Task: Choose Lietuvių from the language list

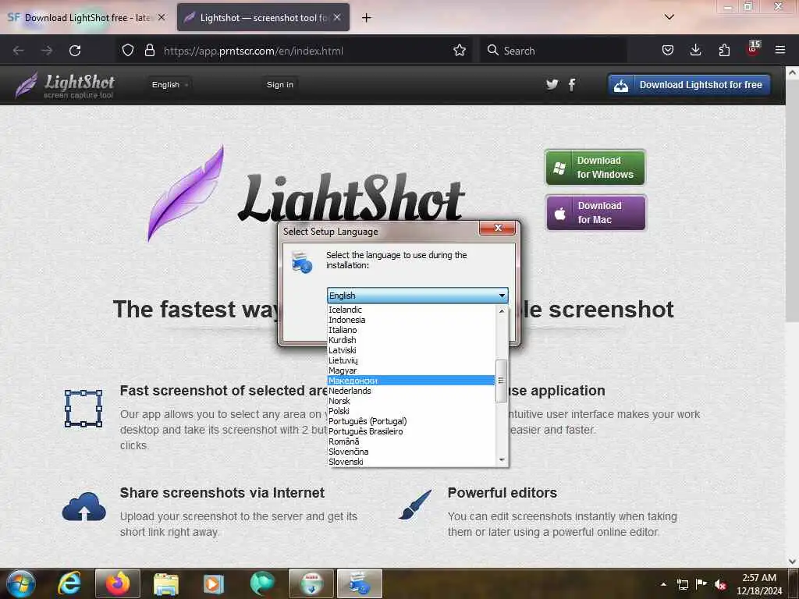Action: point(410,360)
